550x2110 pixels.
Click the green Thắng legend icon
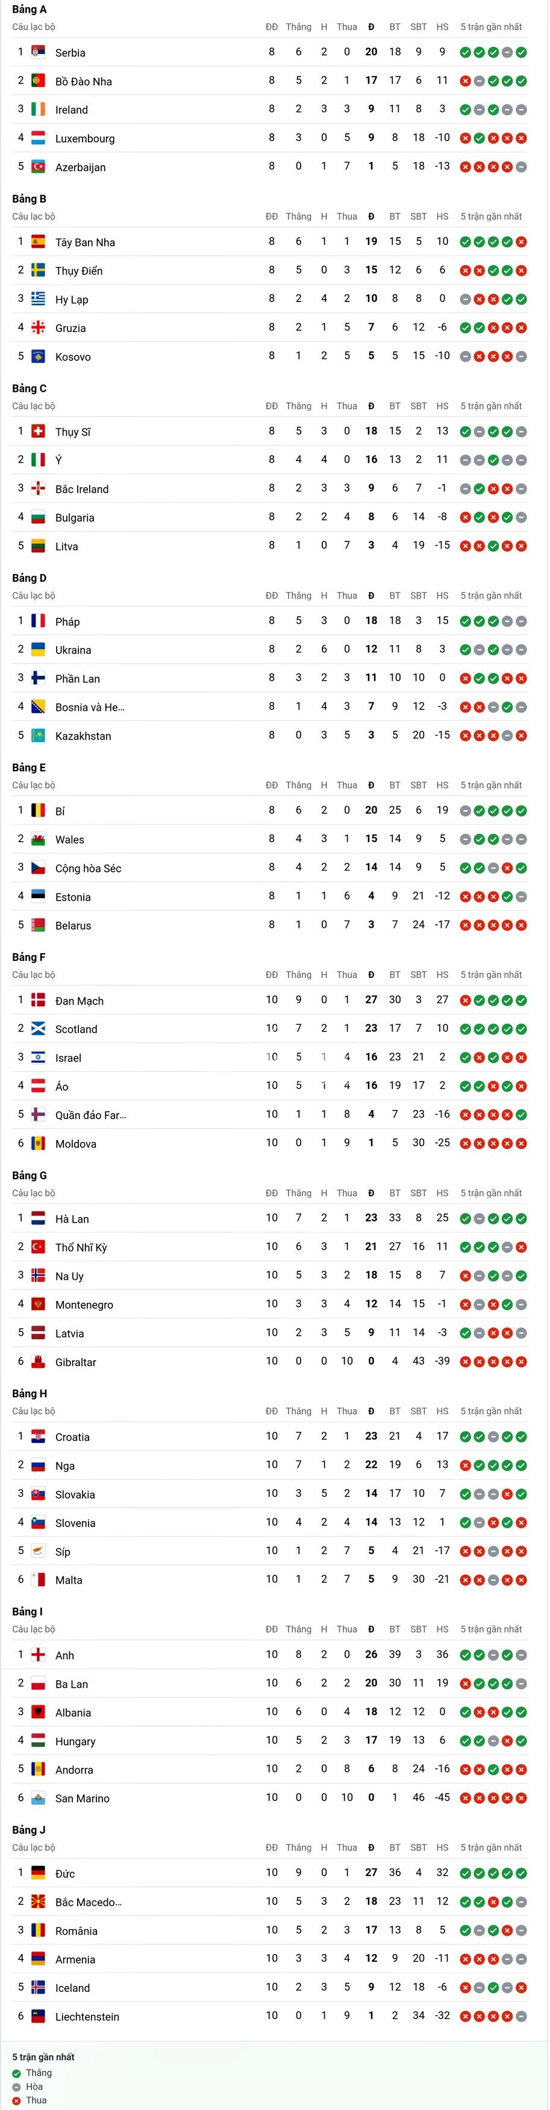(x=16, y=2073)
